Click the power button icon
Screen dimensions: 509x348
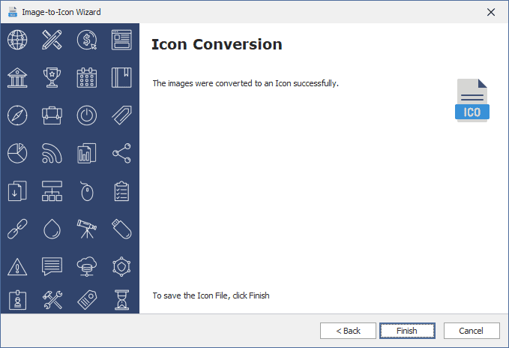[87, 115]
